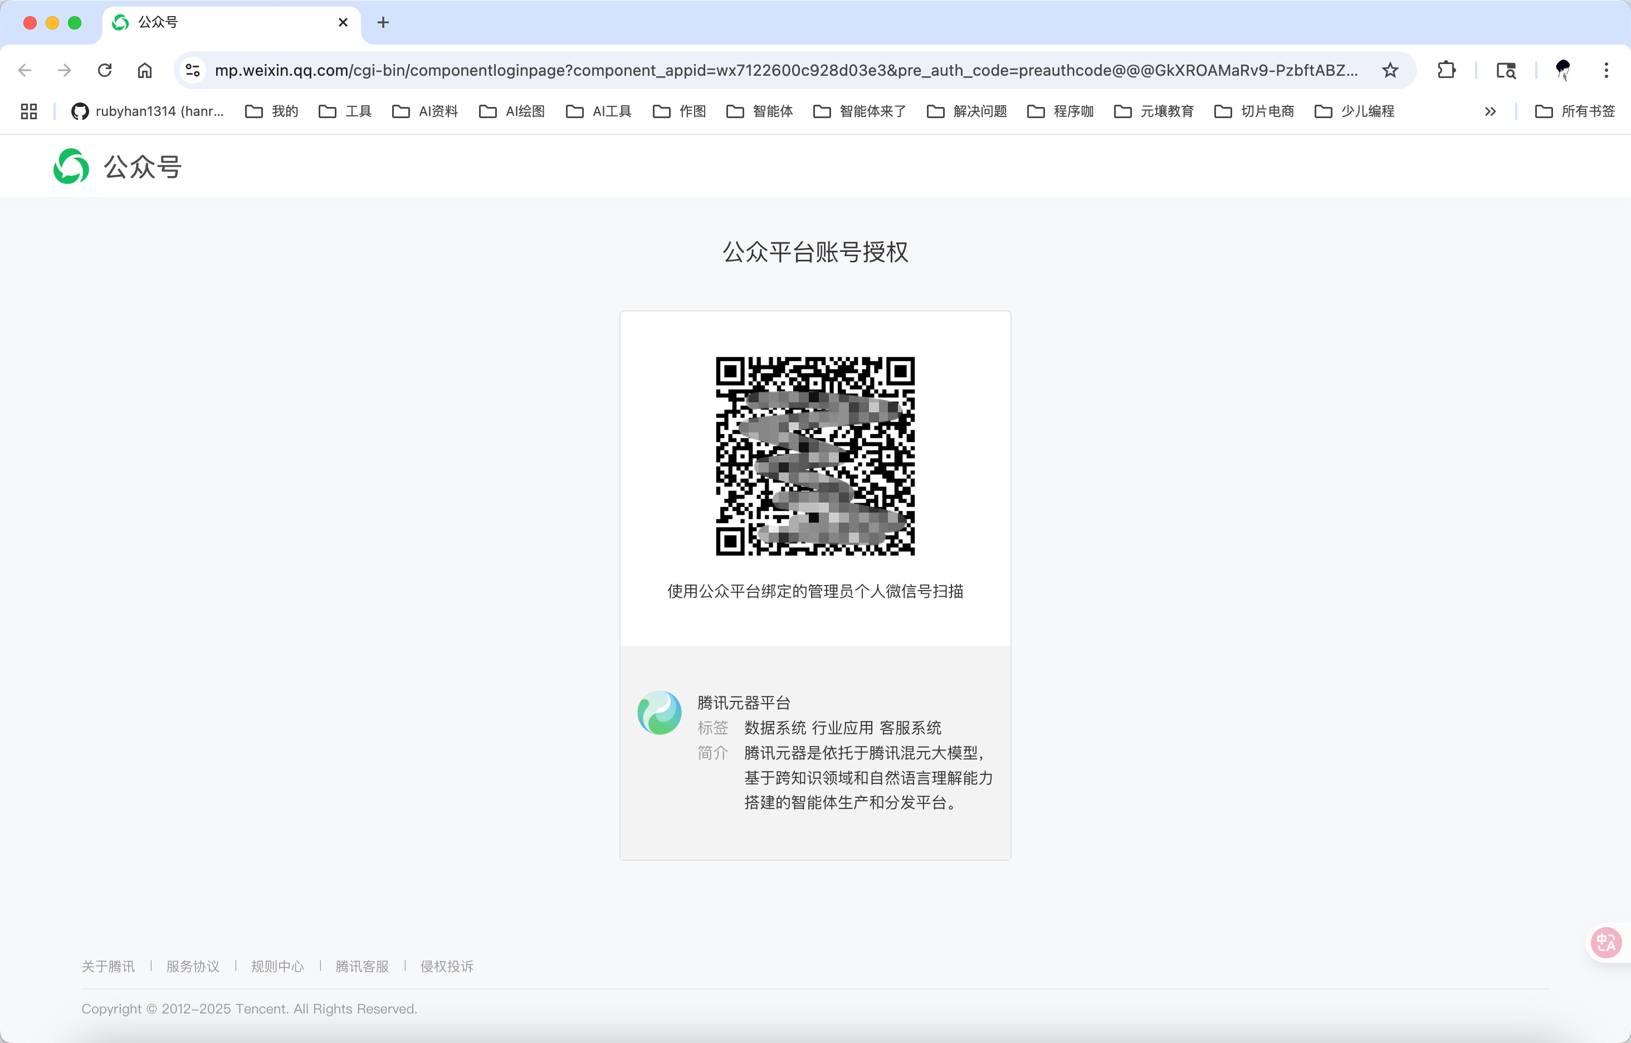Open the browser extensions puzzle icon
Viewport: 1631px width, 1043px height.
1446,70
